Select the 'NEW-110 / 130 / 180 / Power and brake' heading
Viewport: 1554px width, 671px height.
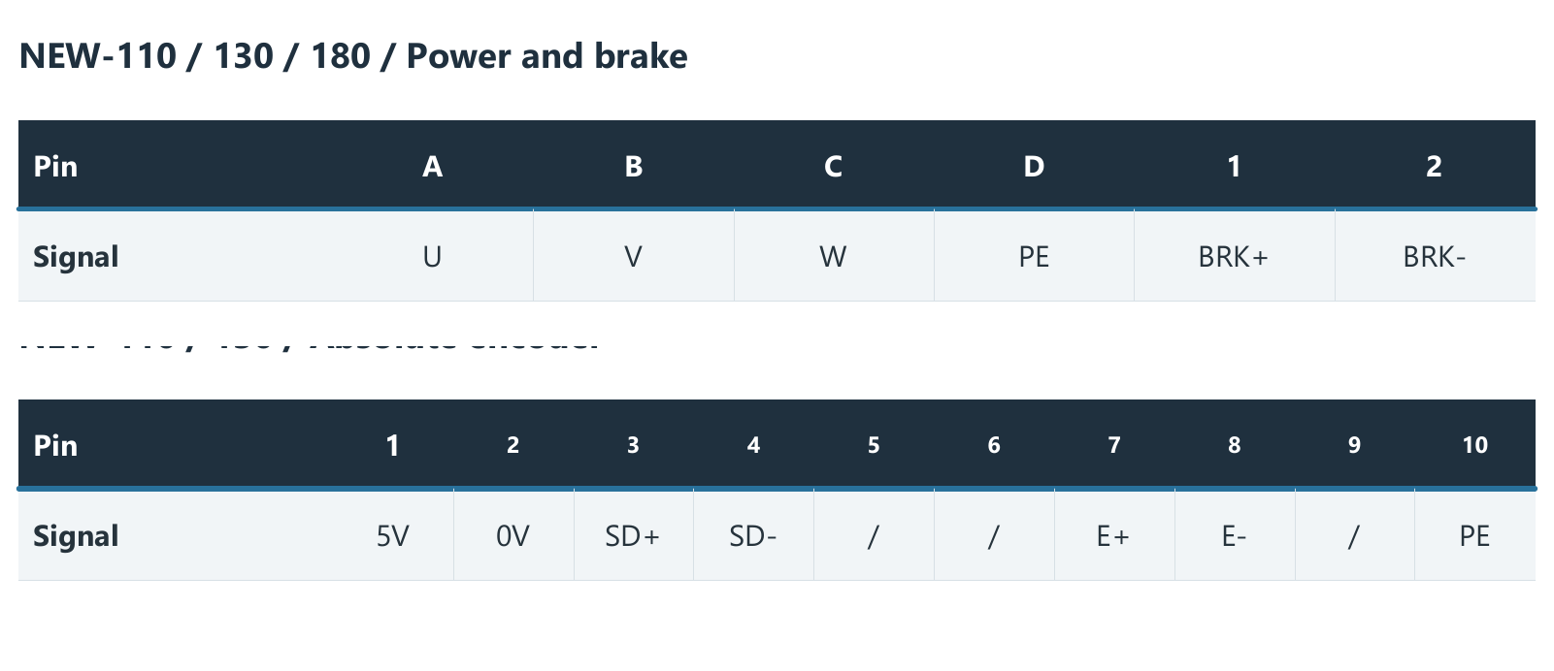[353, 56]
